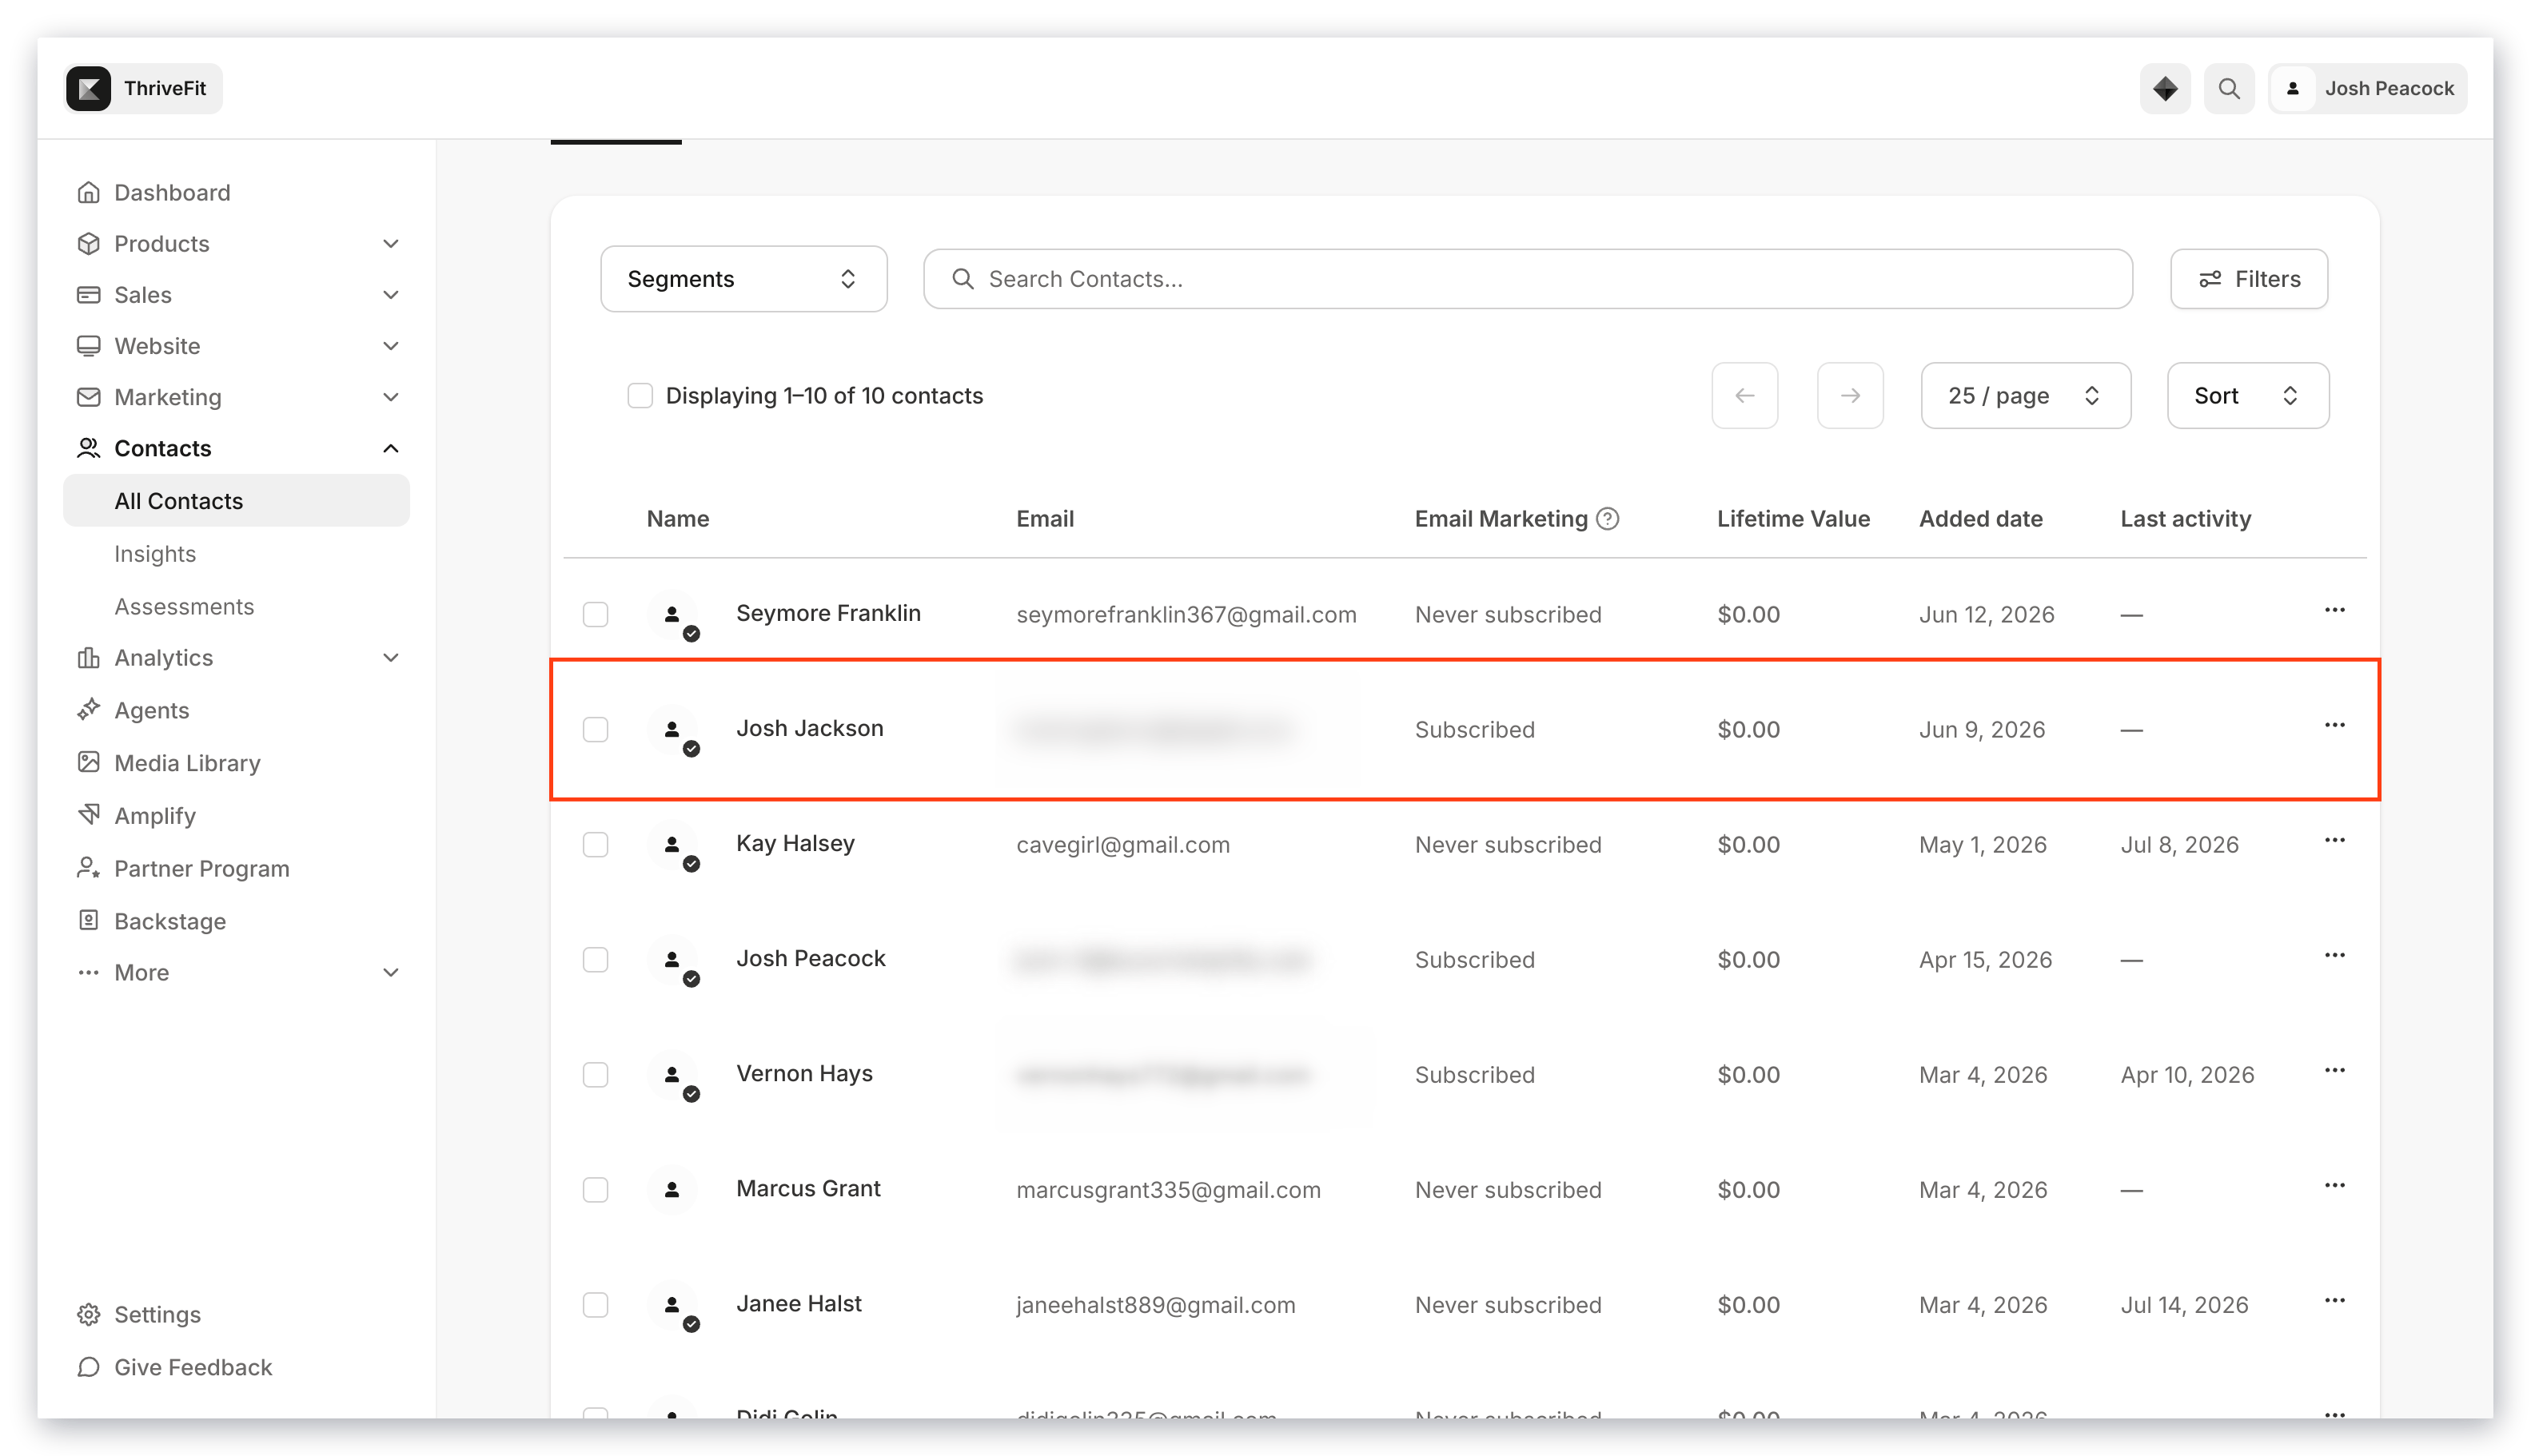Open Kay Halsey contact name
The width and height of the screenshot is (2531, 1456).
point(795,843)
